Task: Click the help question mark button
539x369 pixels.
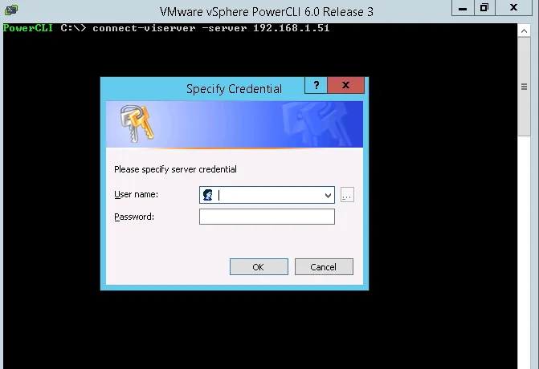Action: [x=316, y=85]
